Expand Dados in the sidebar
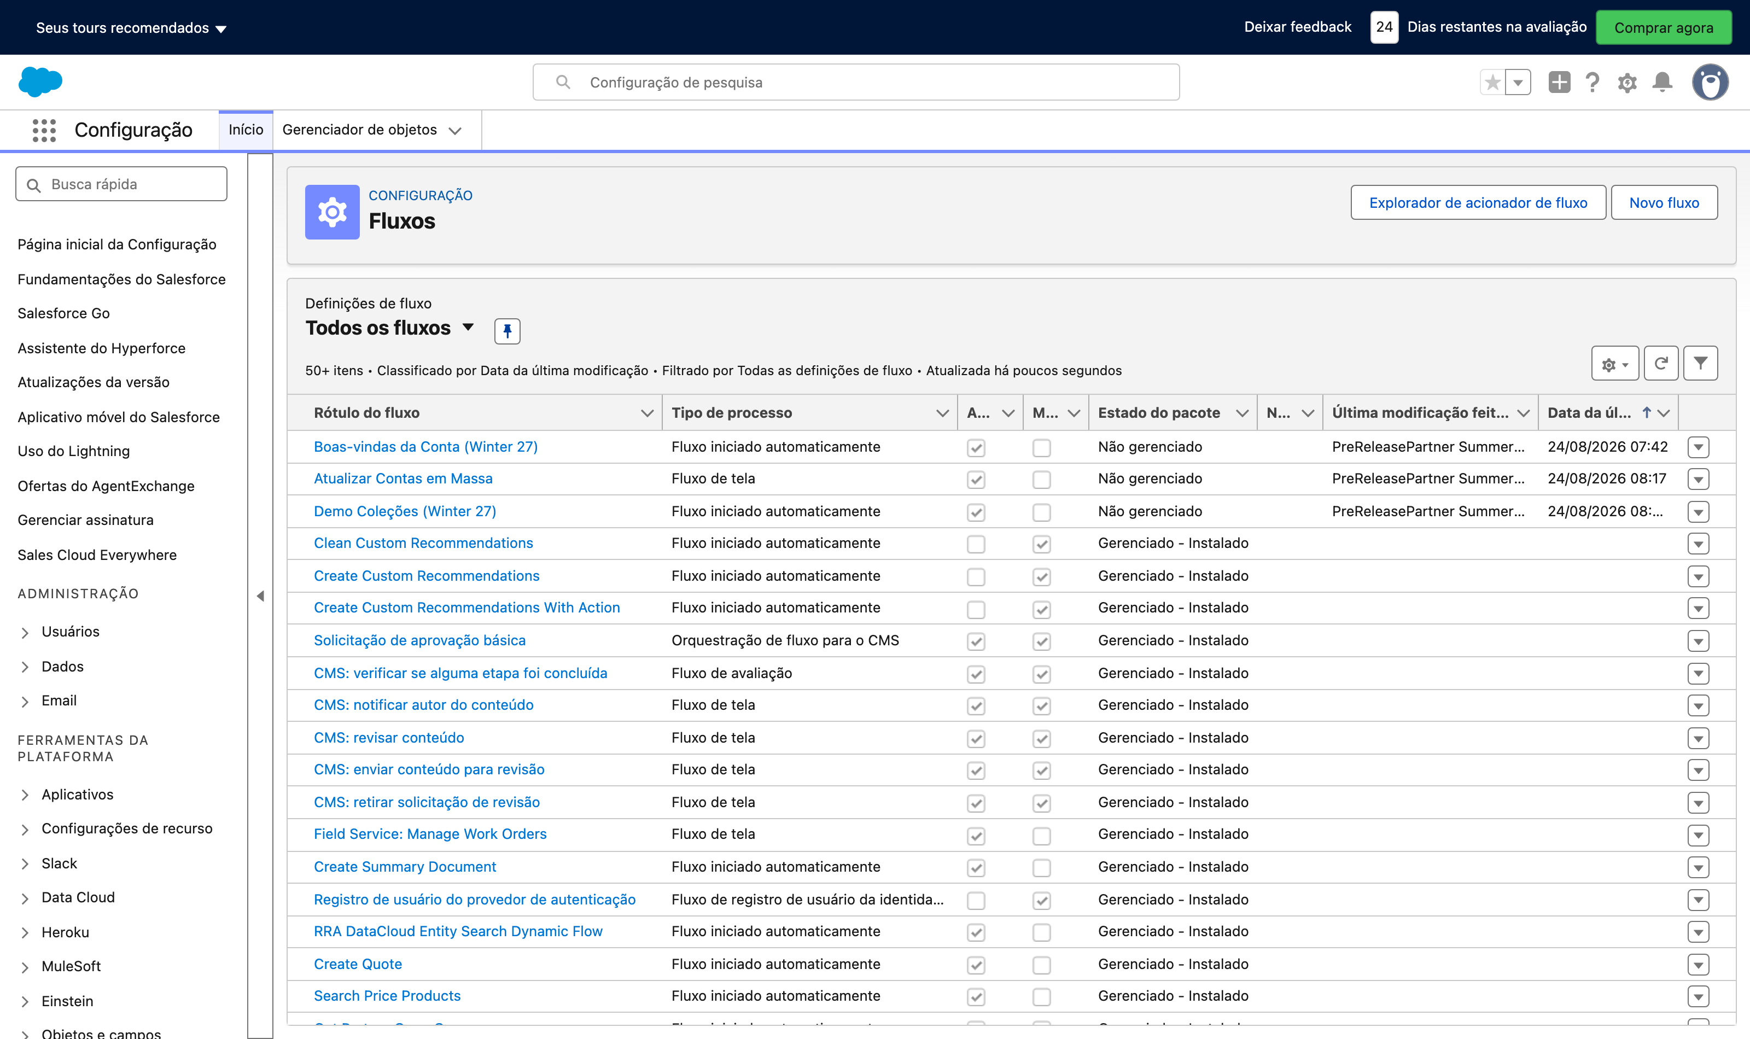Screen dimensions: 1750x1039 25,667
